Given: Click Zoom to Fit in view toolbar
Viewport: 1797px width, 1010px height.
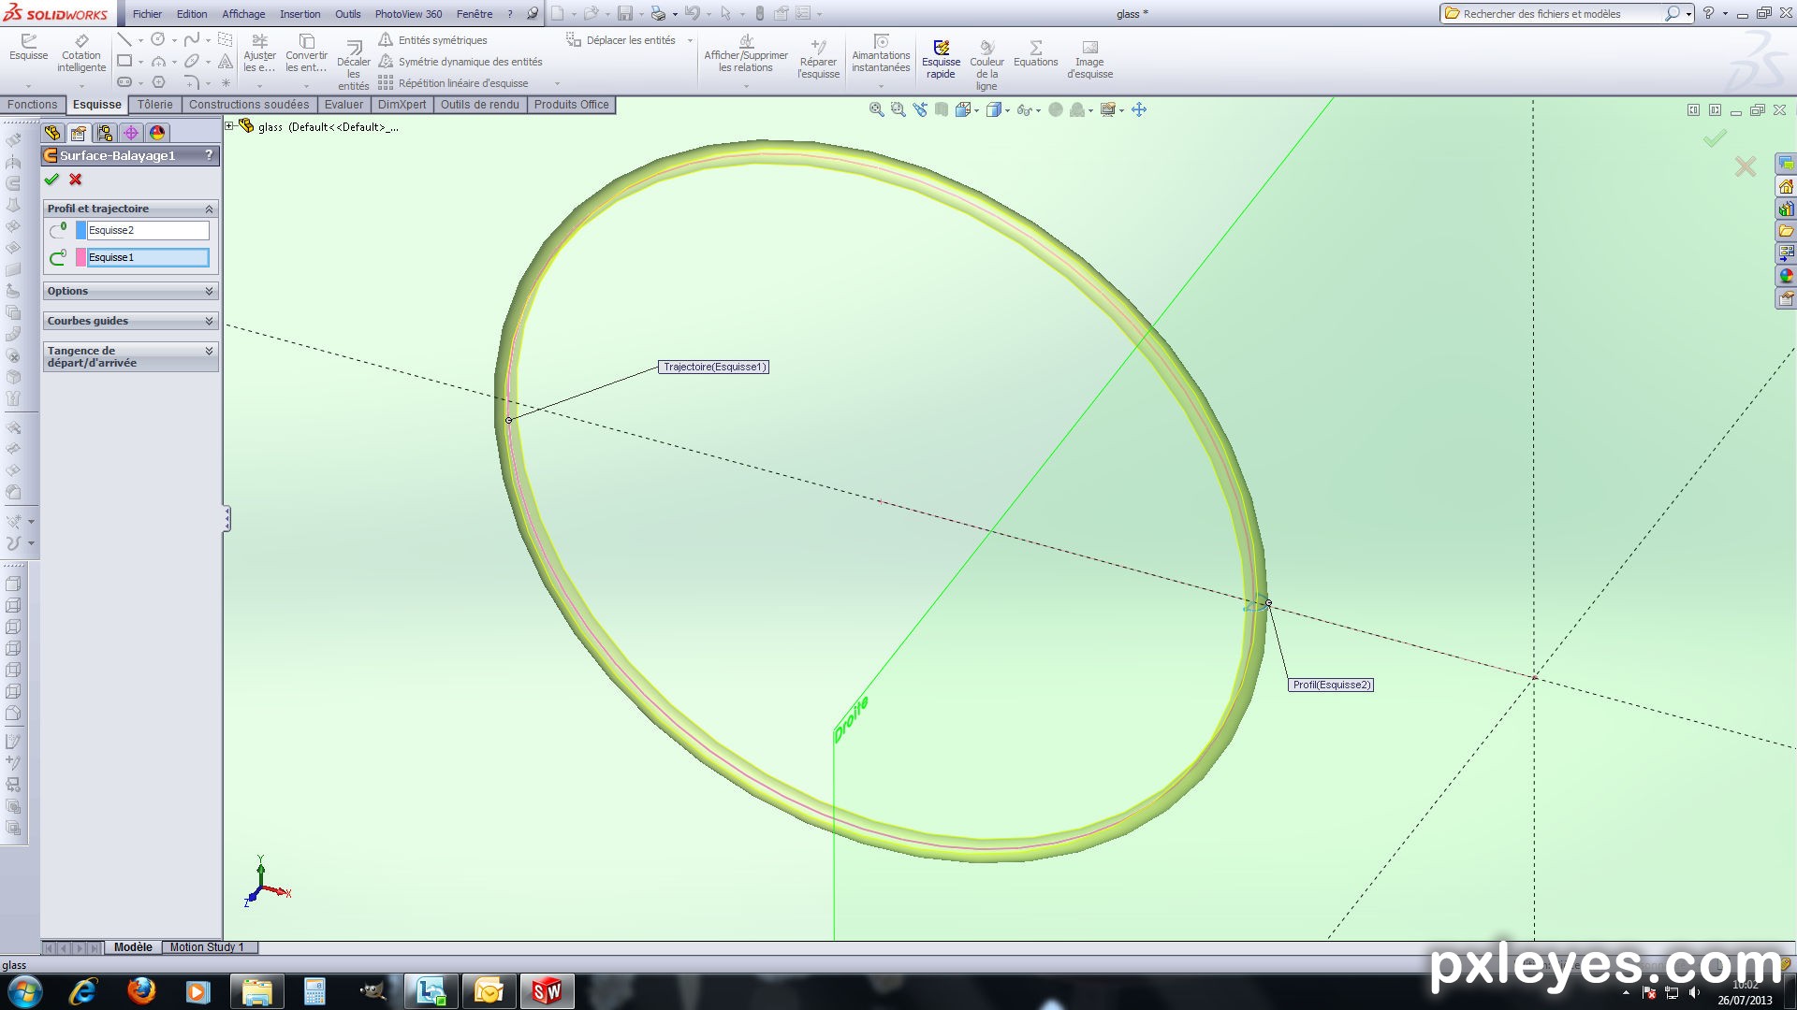Looking at the screenshot, I should pos(877,109).
